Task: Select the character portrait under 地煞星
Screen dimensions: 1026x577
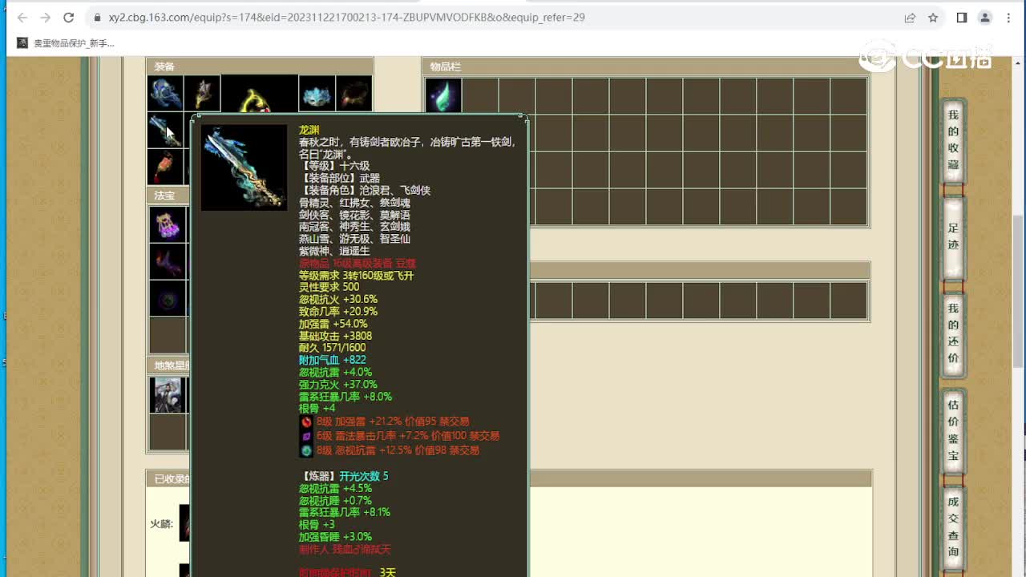Action: tap(168, 395)
